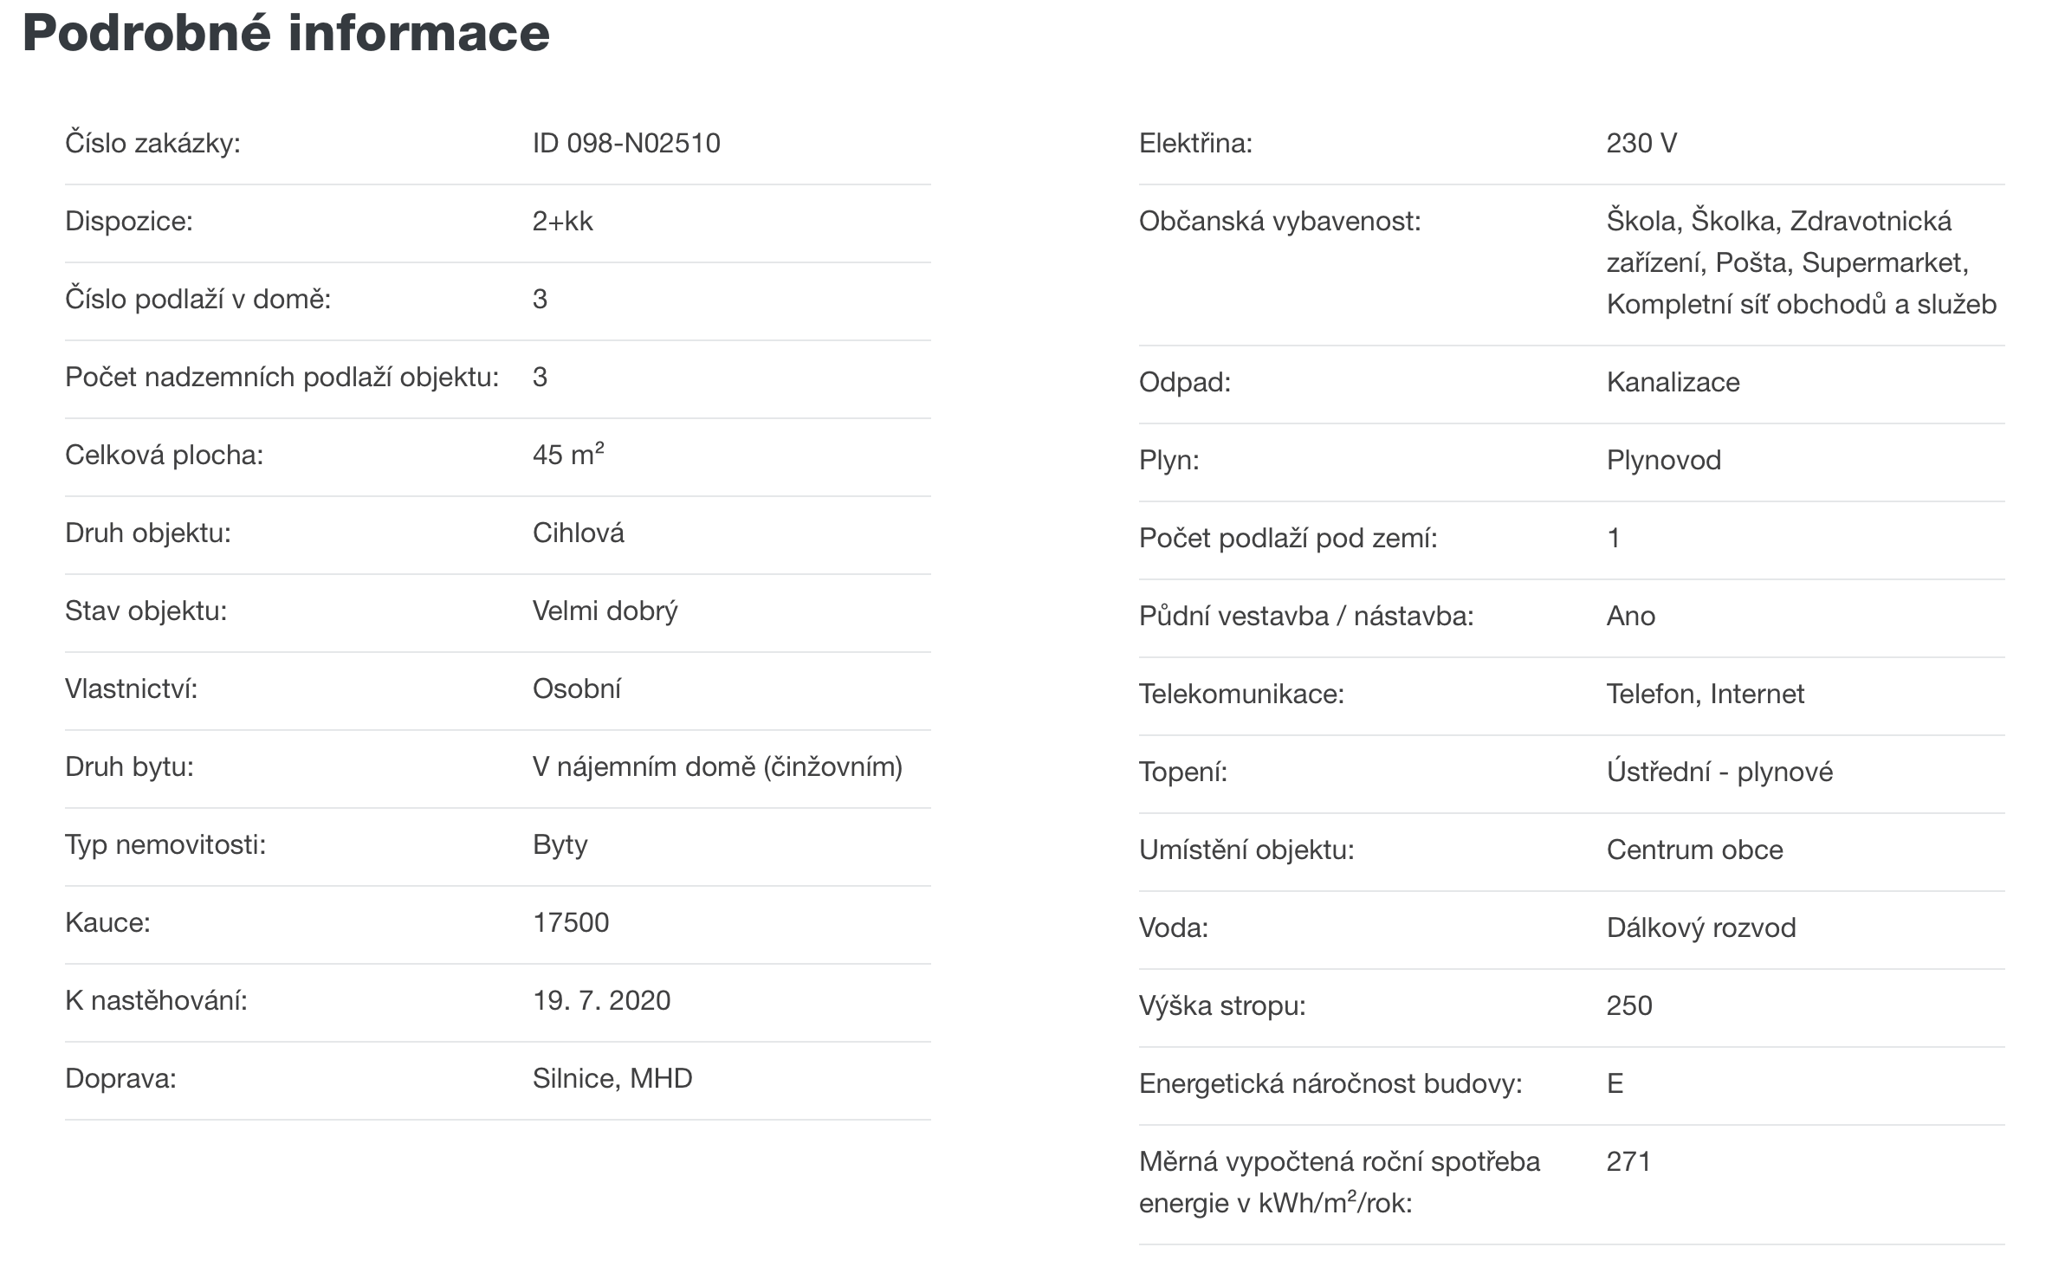Click the 'Elektřina' value 230 V
The width and height of the screenshot is (2065, 1273).
click(1641, 143)
